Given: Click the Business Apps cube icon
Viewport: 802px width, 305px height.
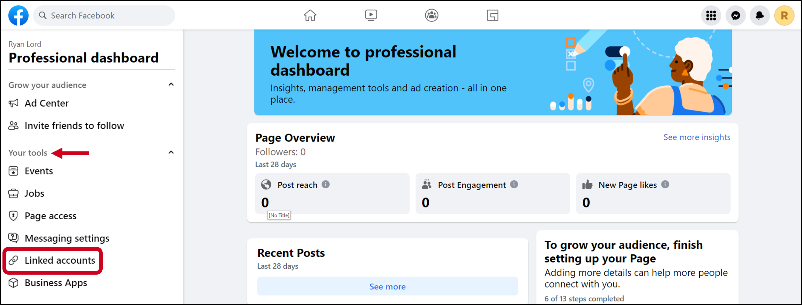Looking at the screenshot, I should click(13, 283).
